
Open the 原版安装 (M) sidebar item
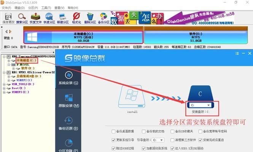point(69,100)
